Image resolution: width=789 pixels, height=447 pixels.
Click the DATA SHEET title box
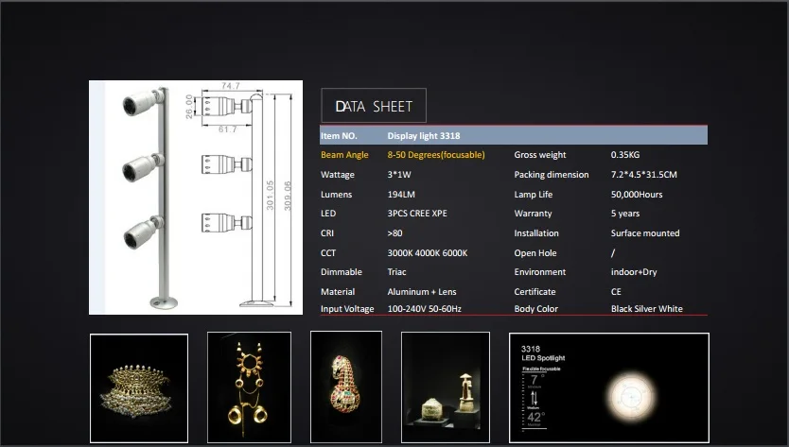[374, 106]
